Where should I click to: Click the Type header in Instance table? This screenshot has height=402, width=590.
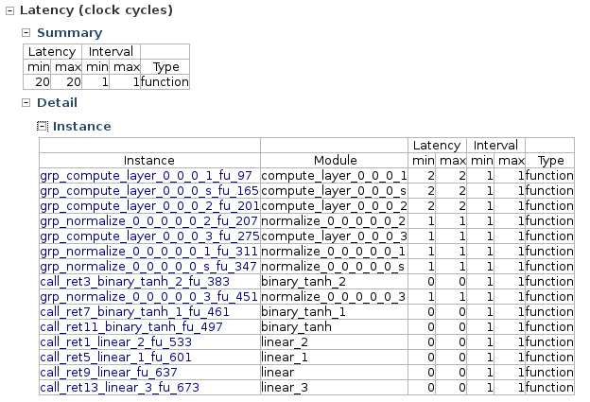click(550, 161)
